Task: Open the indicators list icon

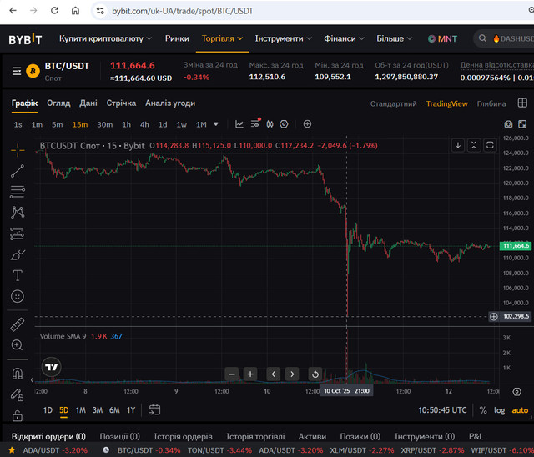Action: point(255,124)
